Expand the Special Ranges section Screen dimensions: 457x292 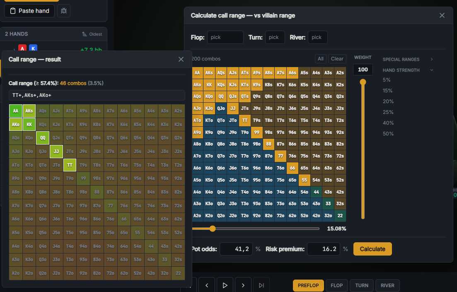click(x=408, y=59)
